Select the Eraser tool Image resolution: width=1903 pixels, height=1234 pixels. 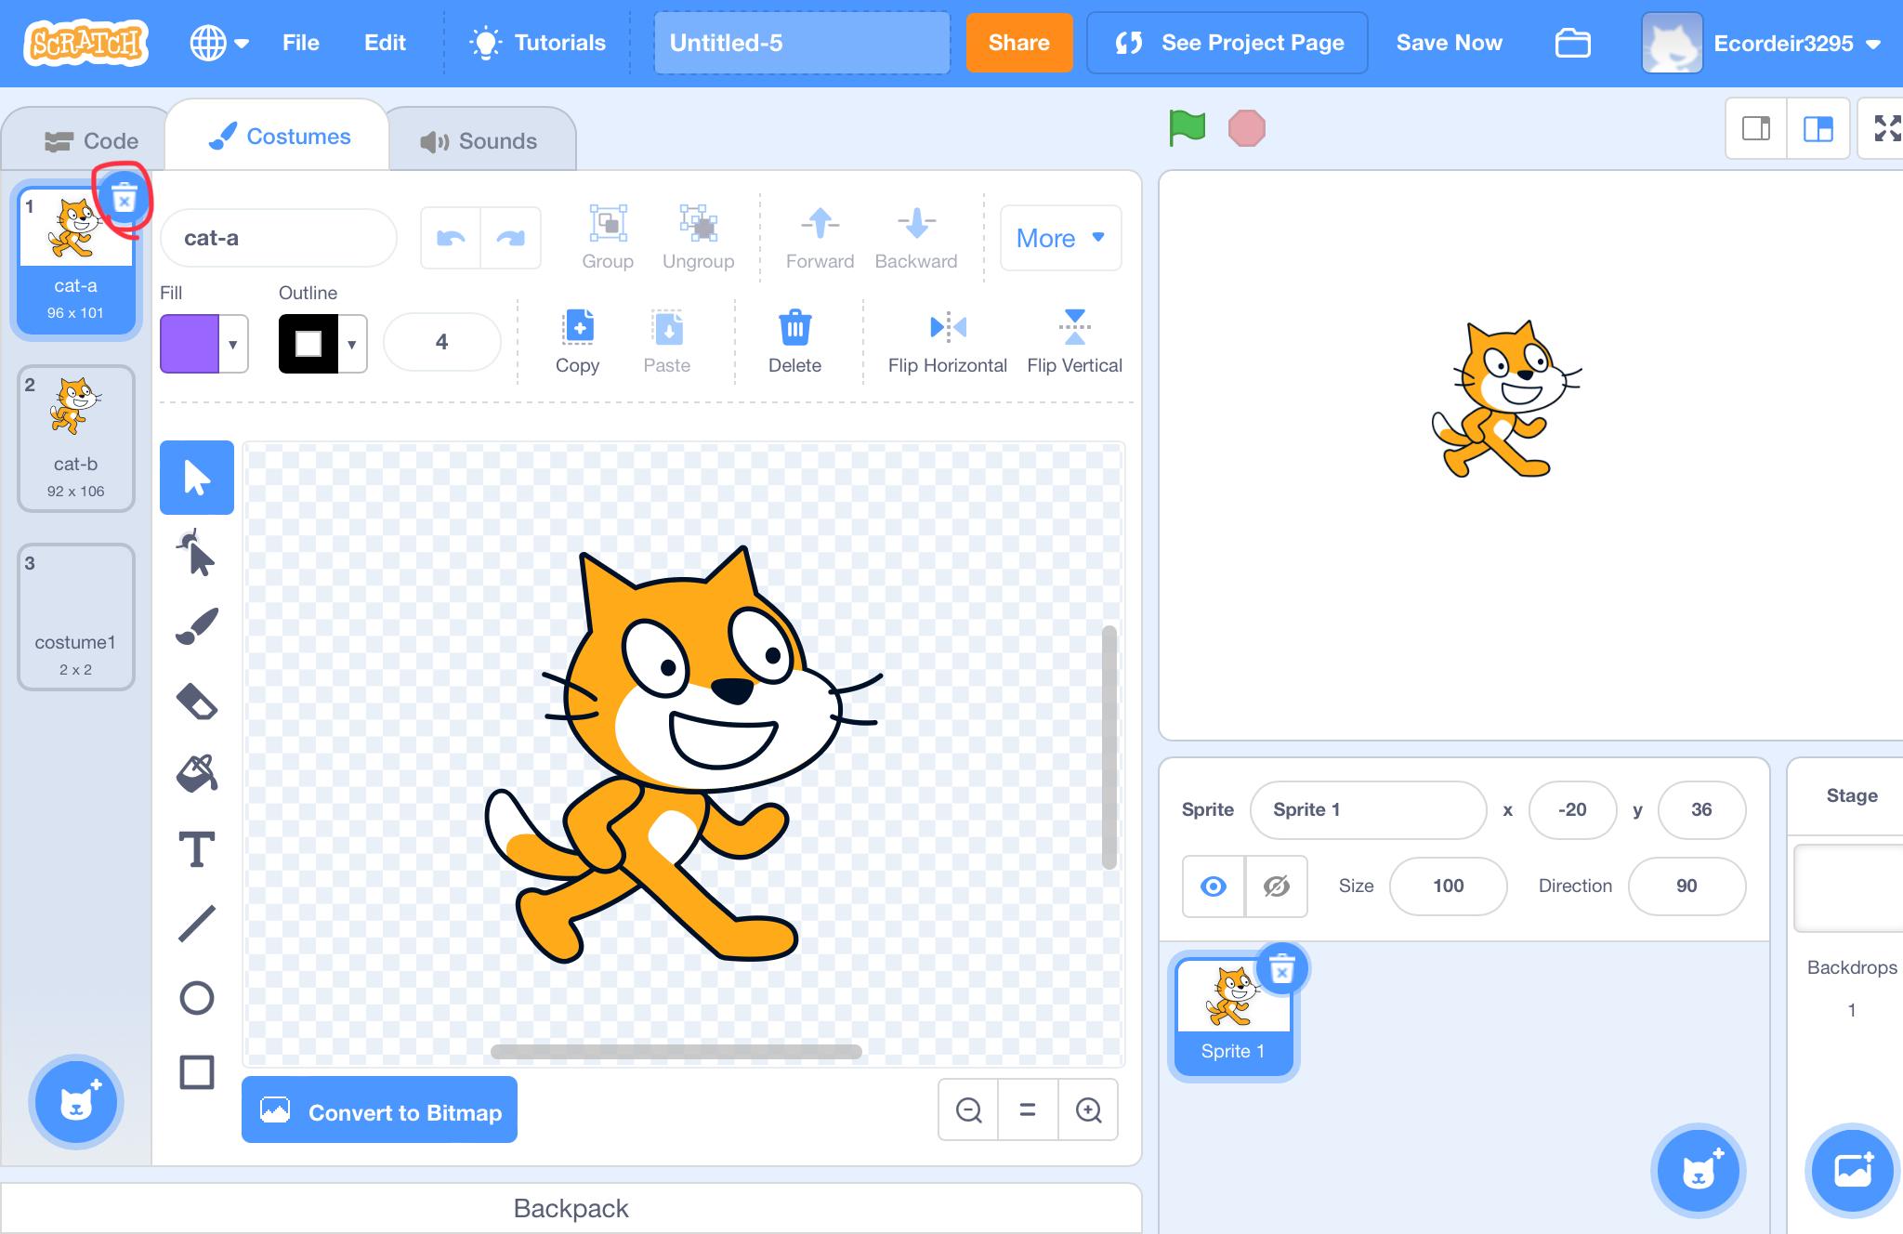pos(196,702)
